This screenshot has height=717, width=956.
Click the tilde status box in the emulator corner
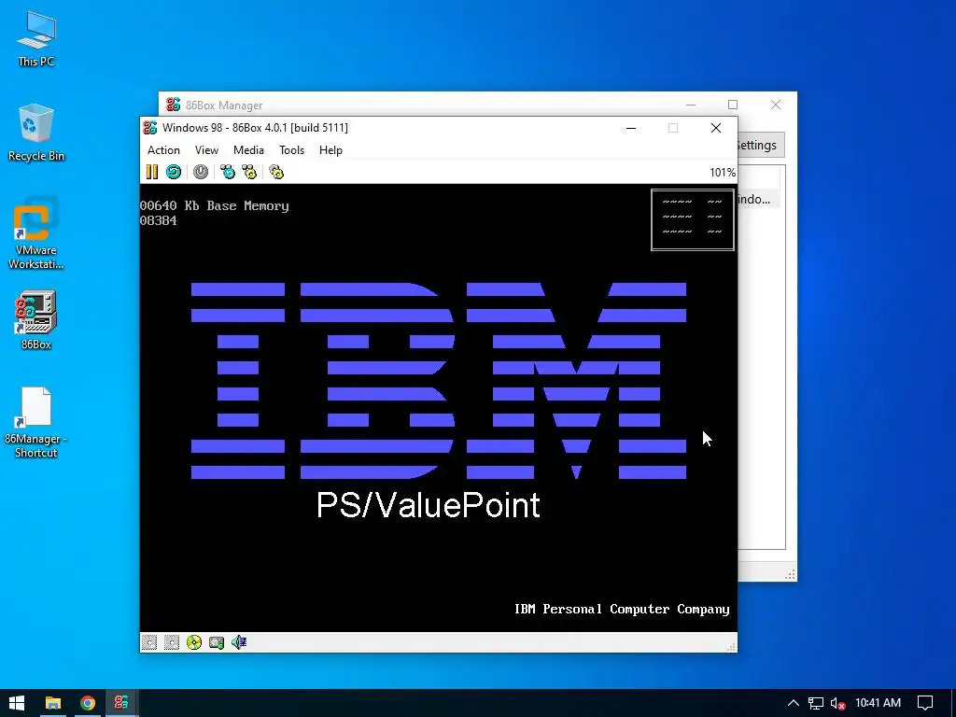[x=693, y=219]
